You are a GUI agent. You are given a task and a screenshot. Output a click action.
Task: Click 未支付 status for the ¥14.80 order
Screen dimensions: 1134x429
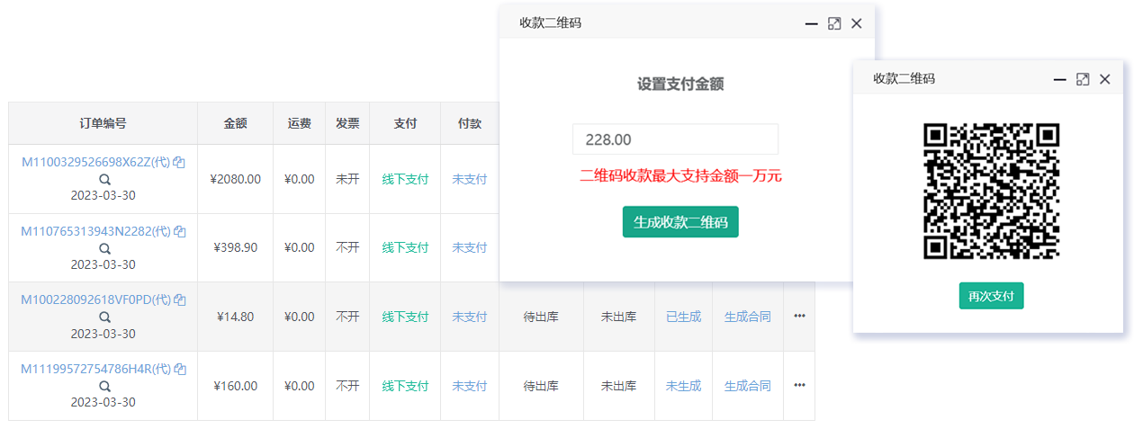click(469, 317)
